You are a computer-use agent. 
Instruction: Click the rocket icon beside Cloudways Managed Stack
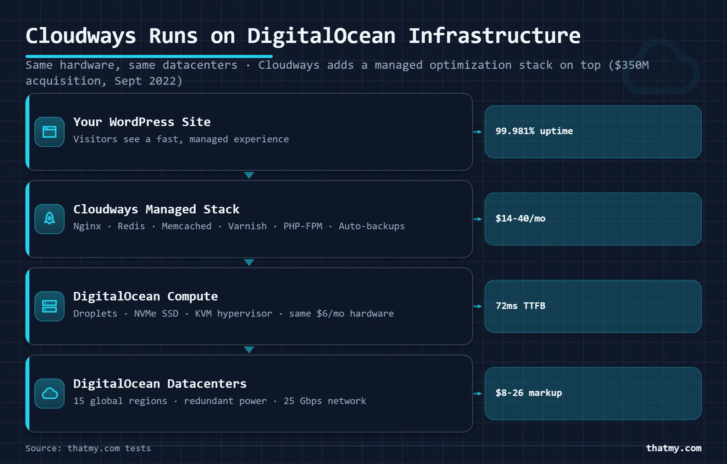tap(49, 219)
